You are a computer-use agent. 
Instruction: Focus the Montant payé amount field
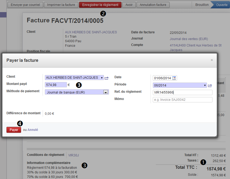[56, 85]
